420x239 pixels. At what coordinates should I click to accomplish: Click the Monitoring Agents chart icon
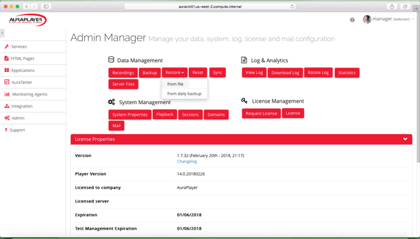pyautogui.click(x=7, y=94)
